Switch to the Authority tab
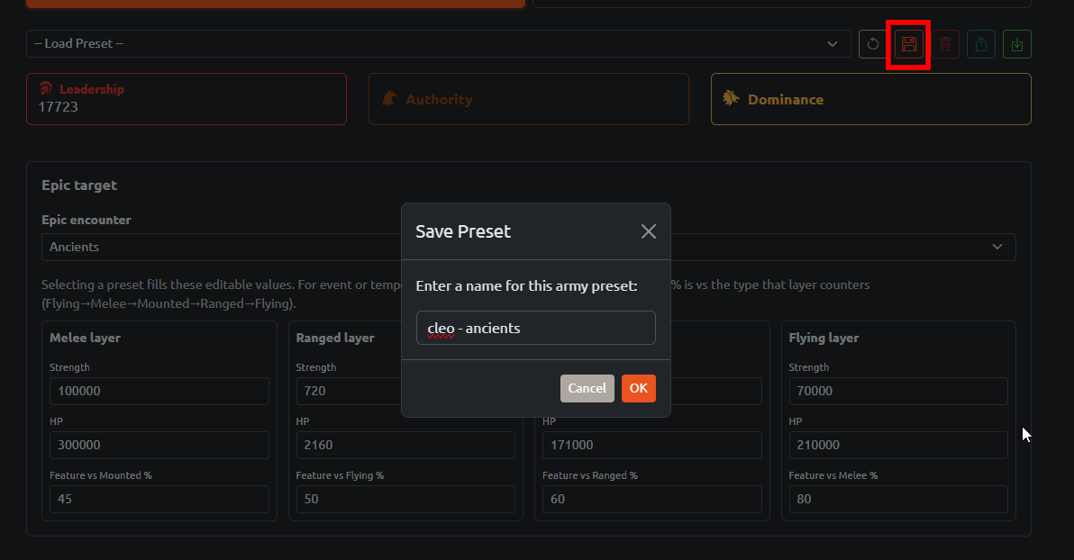Image resolution: width=1074 pixels, height=560 pixels. (x=529, y=99)
